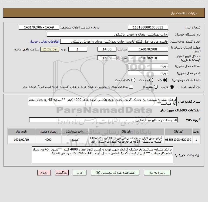Click the buyer organization name field
208x202 pixels.
(x=108, y=34)
